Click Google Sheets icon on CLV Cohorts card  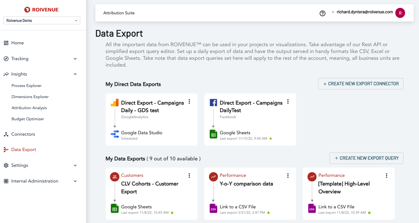coord(115,208)
